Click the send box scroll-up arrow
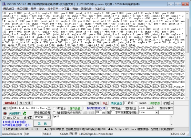This screenshot has height=138, width=191. [x=171, y=117]
